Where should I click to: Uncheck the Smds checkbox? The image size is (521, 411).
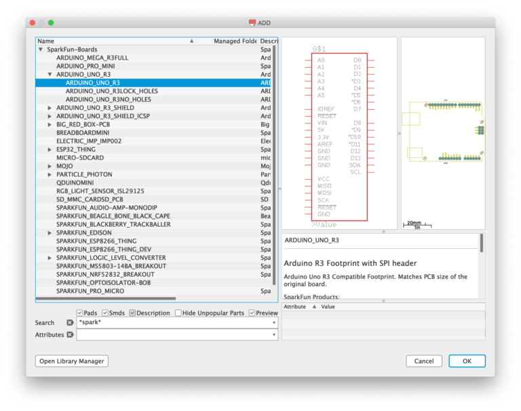click(x=104, y=313)
